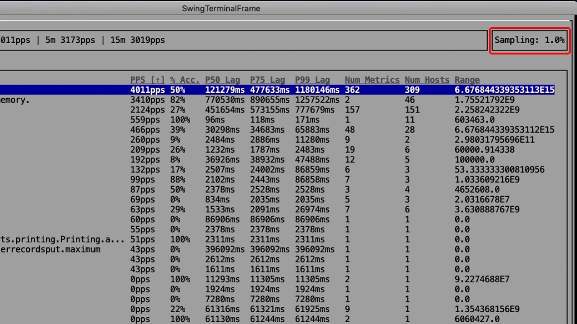This screenshot has width=577, height=324.
Task: Click the 396092ms P50 lag value
Action: click(225, 249)
